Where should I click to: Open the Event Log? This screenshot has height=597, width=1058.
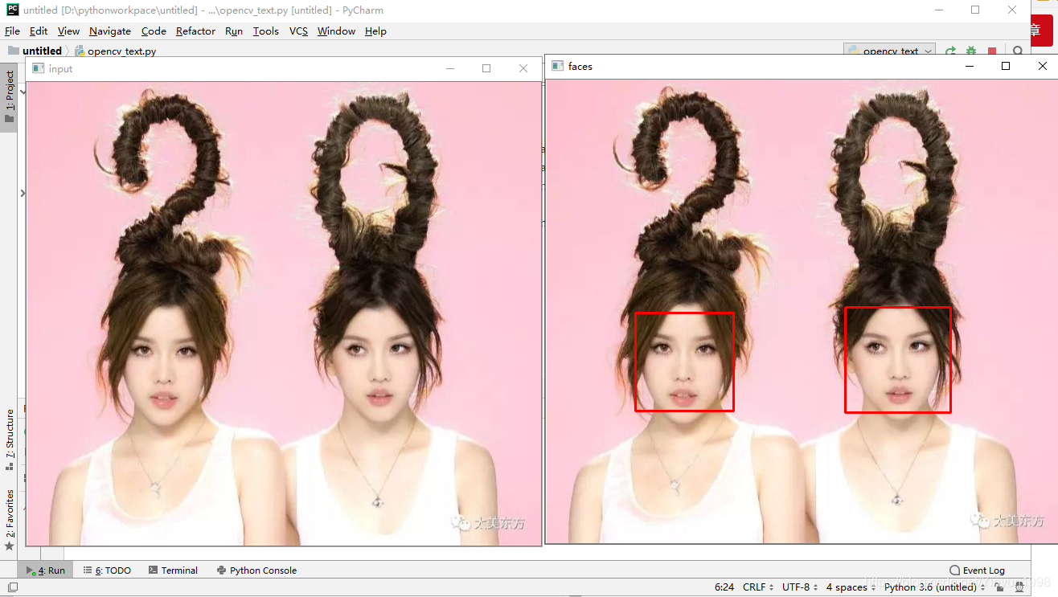(x=978, y=570)
